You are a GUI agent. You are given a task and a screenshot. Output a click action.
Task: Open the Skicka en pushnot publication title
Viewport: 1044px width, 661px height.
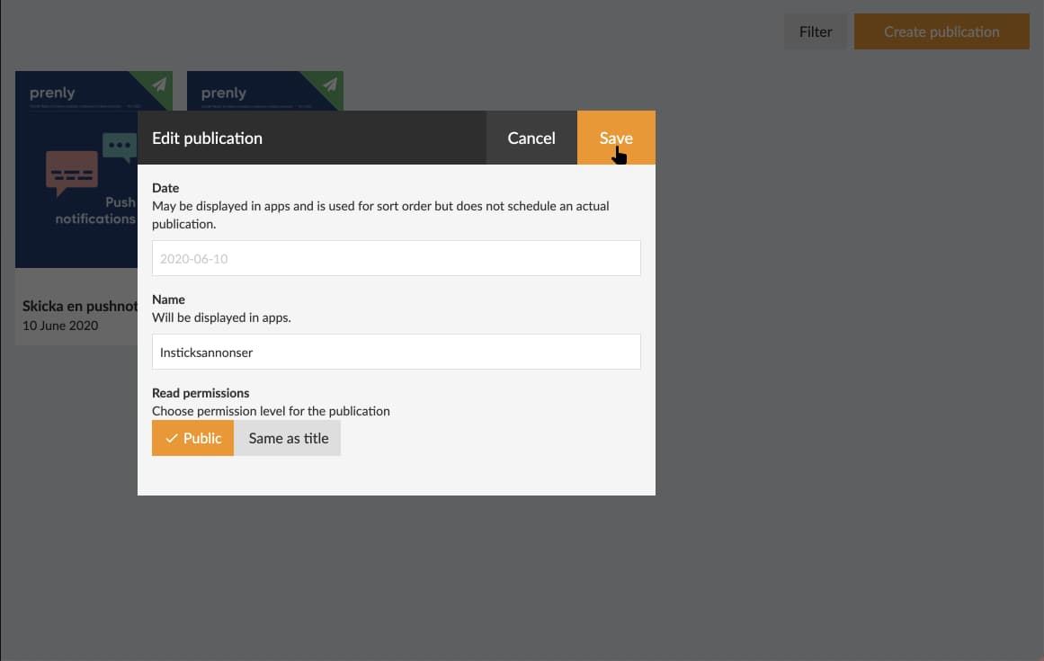pyautogui.click(x=79, y=307)
